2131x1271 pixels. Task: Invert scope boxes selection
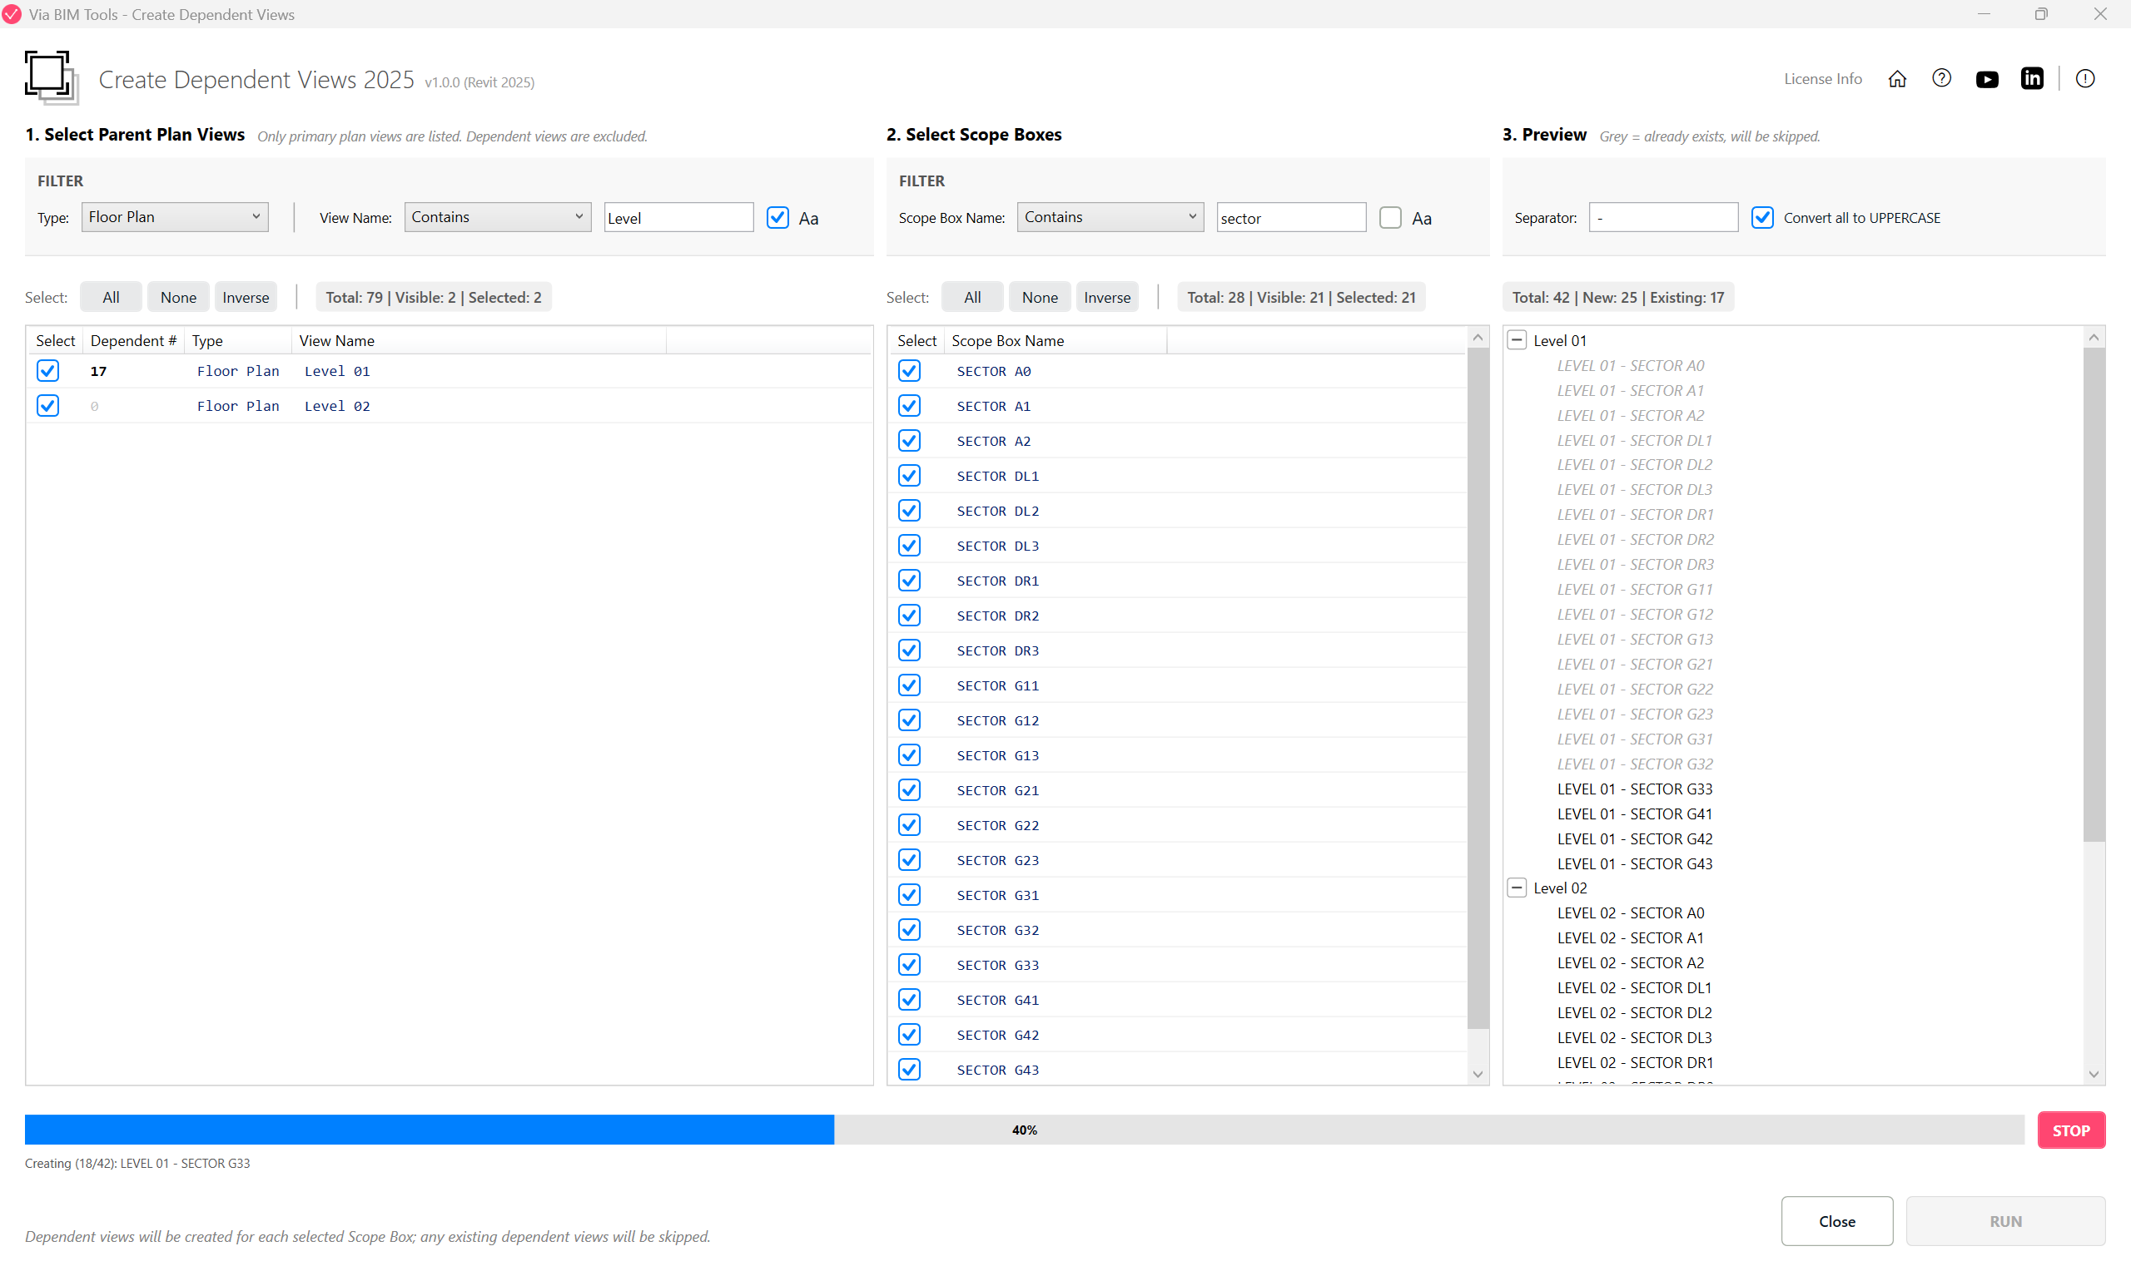coord(1107,297)
